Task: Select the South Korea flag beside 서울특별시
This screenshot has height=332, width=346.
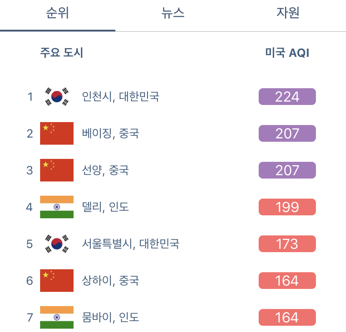Action: 57,244
